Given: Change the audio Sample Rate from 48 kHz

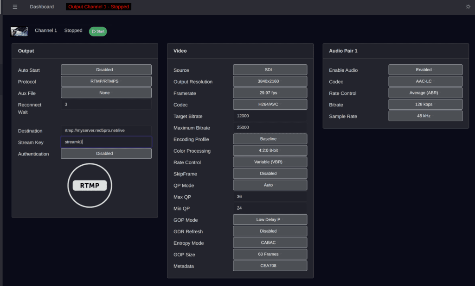Looking at the screenshot, I should (424, 115).
